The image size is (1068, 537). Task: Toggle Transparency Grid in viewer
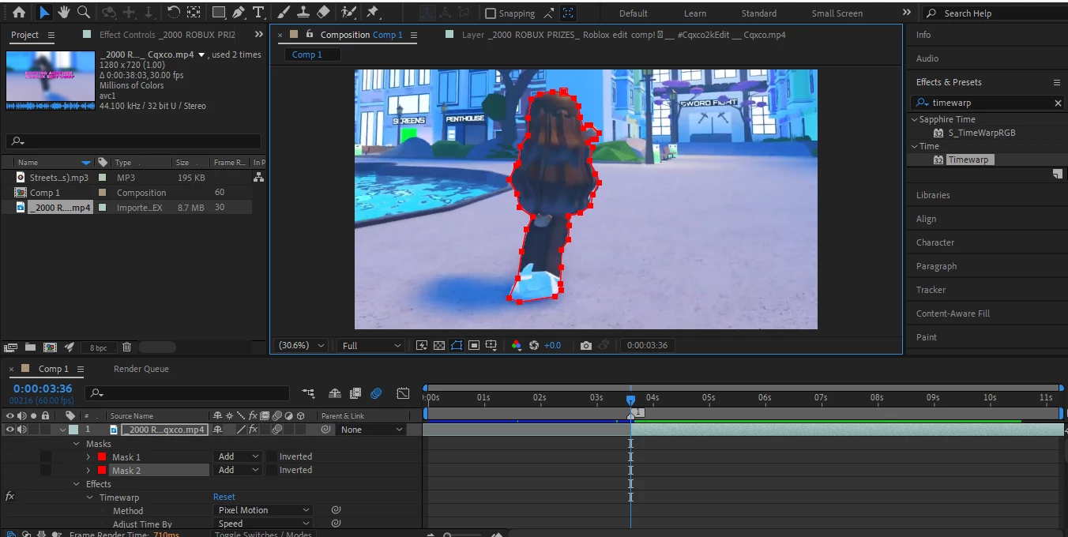[x=439, y=345]
